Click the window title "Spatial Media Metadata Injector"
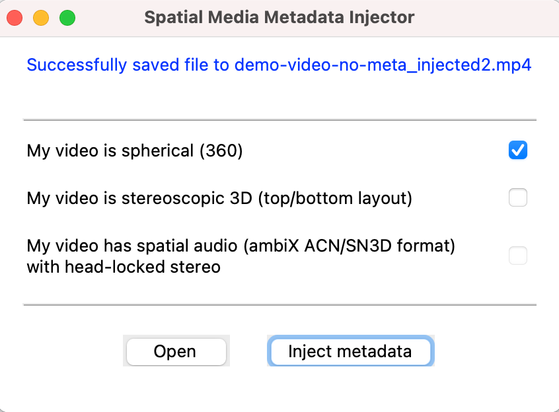The height and width of the screenshot is (412, 559). click(279, 18)
